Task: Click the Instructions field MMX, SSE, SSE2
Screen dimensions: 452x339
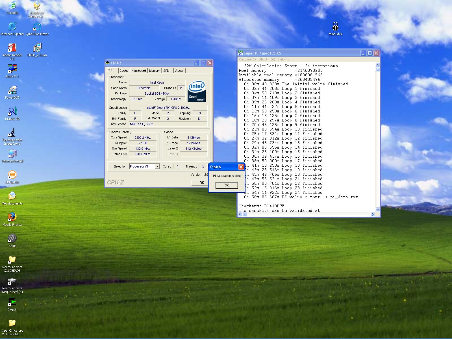Action: tap(168, 124)
